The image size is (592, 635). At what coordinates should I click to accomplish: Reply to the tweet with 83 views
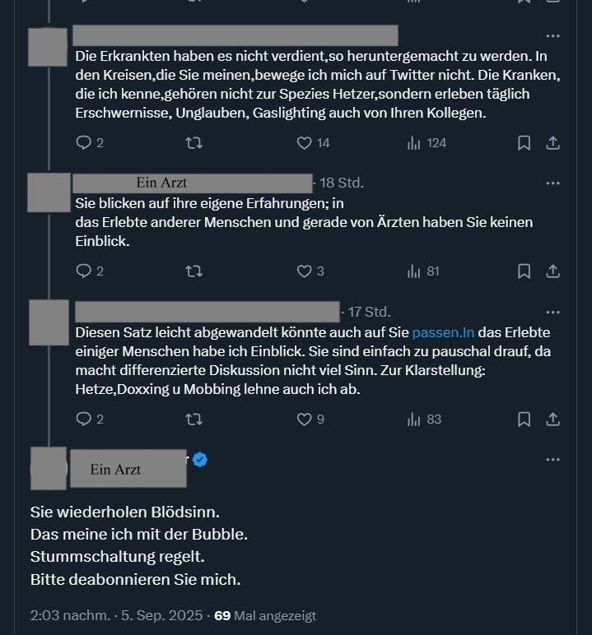pos(83,419)
